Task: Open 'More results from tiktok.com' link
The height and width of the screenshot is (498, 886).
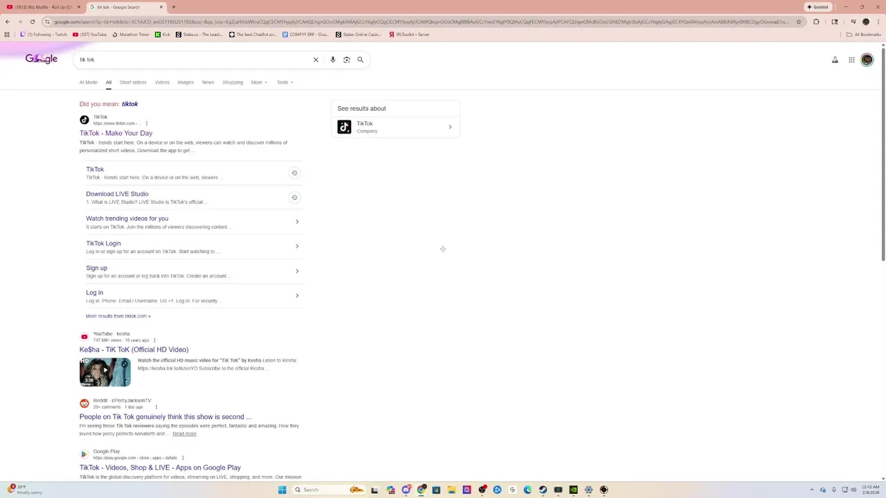Action: pyautogui.click(x=118, y=316)
